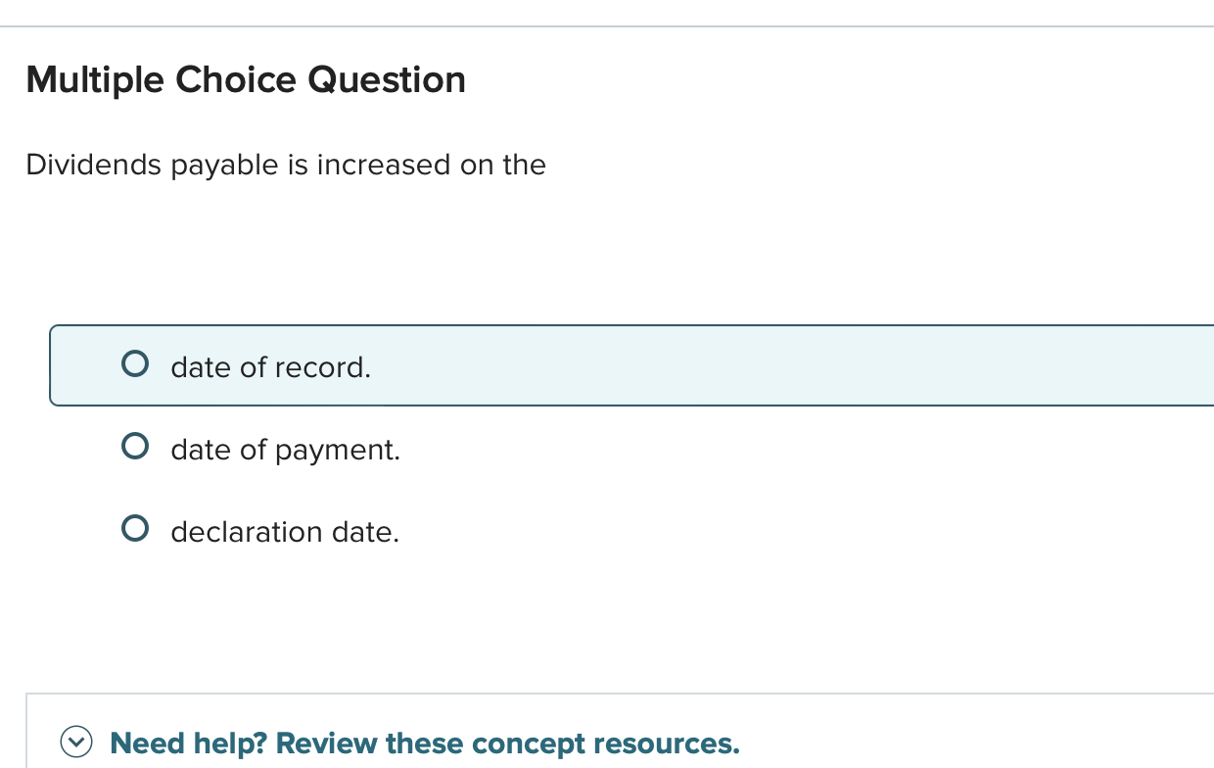This screenshot has width=1214, height=768.
Task: Click the 'declaration date' option label text
Action: [285, 532]
